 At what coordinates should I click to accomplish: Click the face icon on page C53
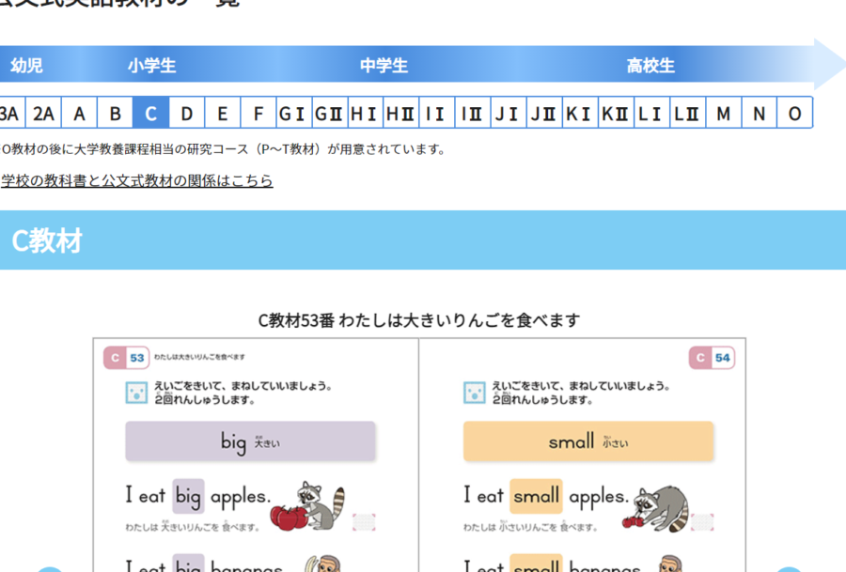click(136, 393)
